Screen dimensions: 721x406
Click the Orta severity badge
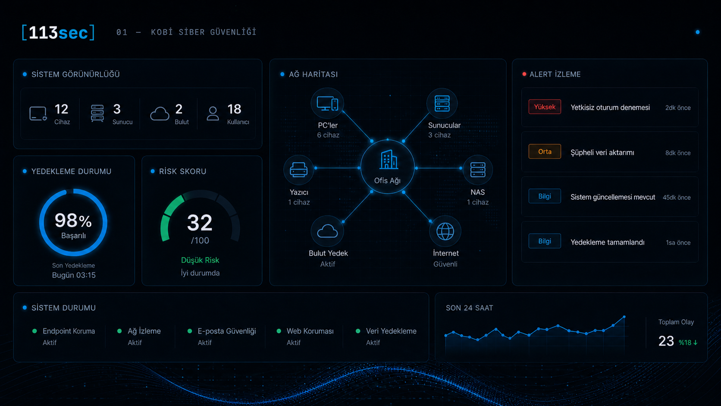[x=545, y=151]
